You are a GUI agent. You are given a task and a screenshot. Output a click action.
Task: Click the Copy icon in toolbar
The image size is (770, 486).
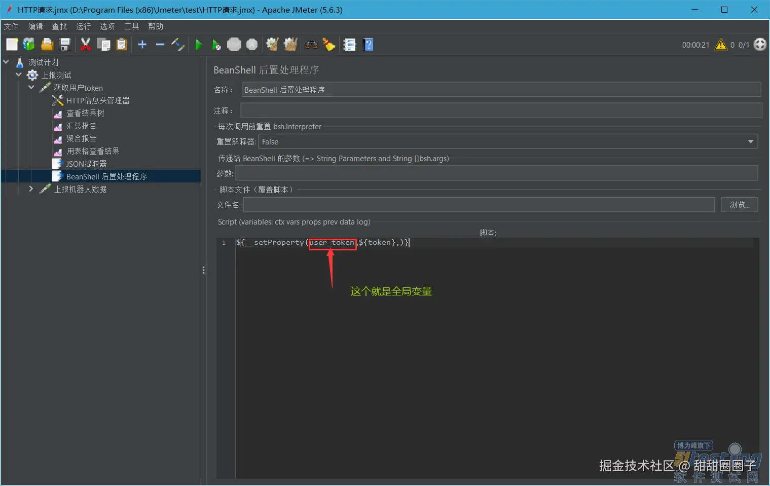(x=104, y=45)
